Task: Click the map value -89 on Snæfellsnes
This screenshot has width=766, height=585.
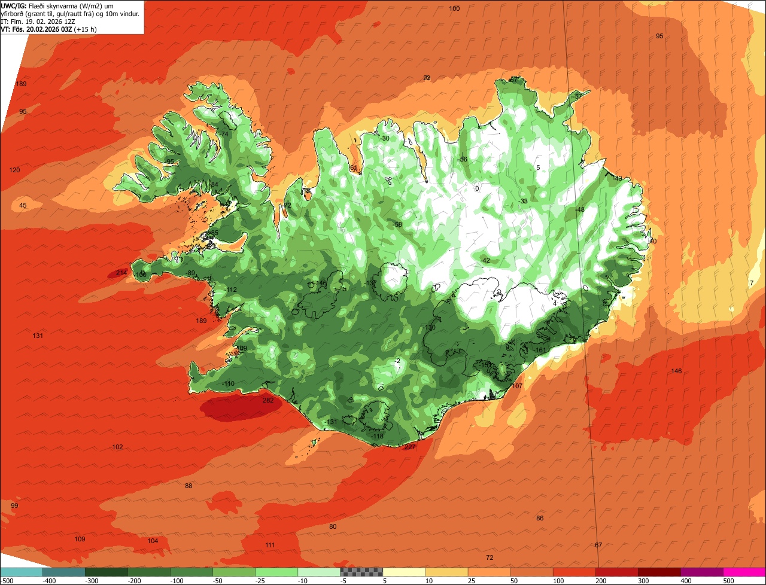Action: click(190, 273)
